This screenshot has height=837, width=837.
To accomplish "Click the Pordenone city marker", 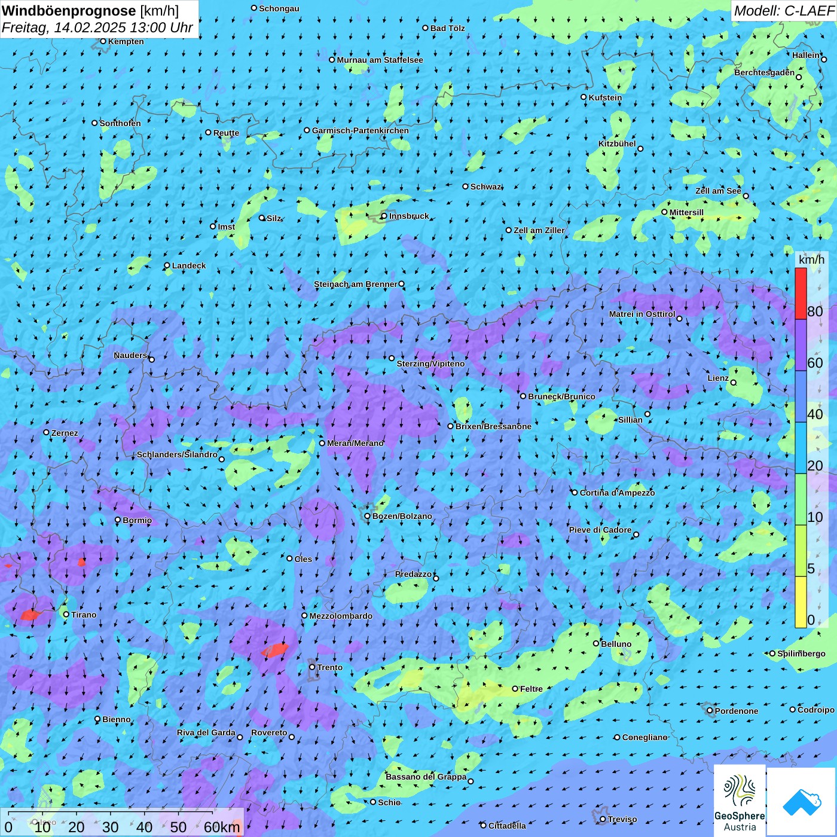I will point(710,711).
